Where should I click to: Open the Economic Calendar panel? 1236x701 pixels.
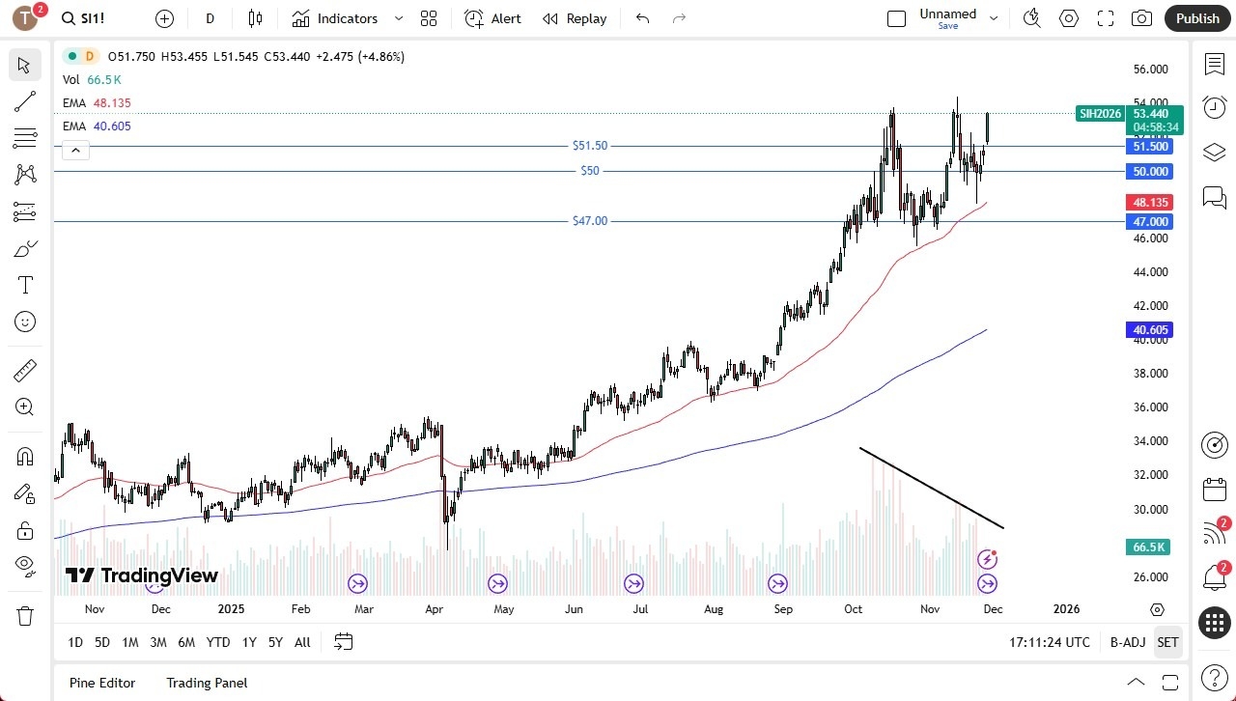(x=1214, y=490)
